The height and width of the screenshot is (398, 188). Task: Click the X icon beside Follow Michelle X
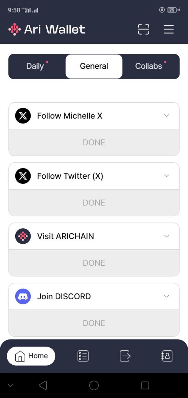click(23, 116)
